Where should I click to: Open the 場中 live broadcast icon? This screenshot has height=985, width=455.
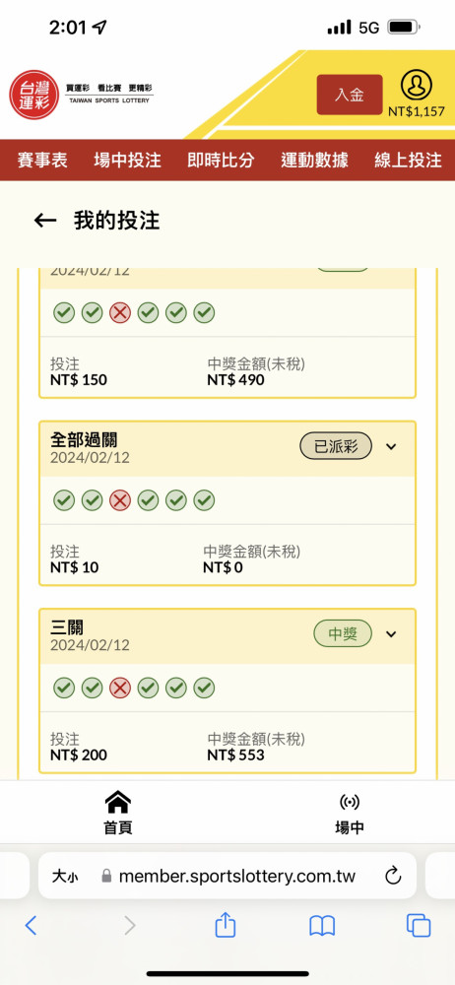[x=350, y=802]
